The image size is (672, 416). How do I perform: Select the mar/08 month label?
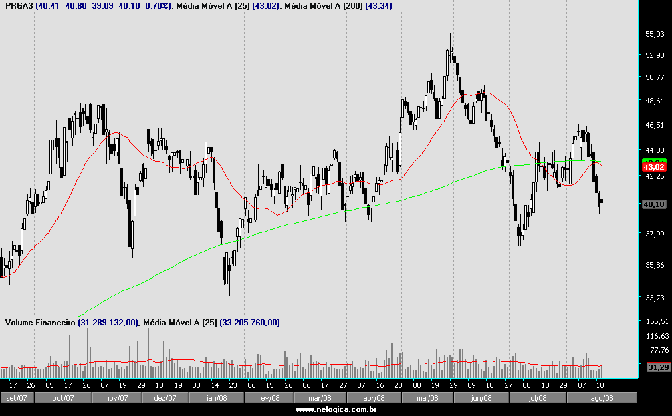pos(320,398)
